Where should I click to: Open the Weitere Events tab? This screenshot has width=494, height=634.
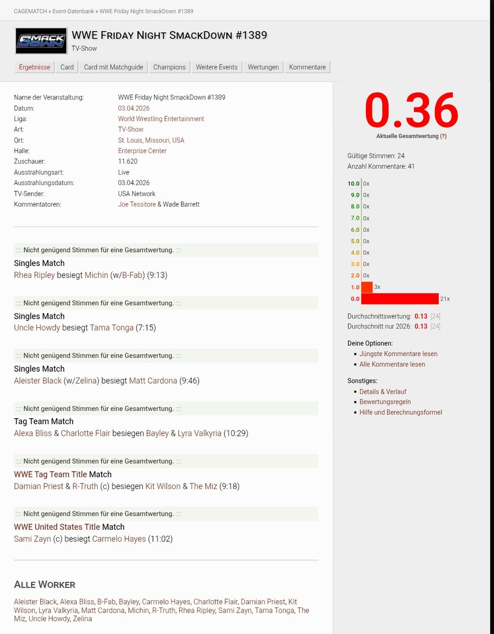coord(217,67)
